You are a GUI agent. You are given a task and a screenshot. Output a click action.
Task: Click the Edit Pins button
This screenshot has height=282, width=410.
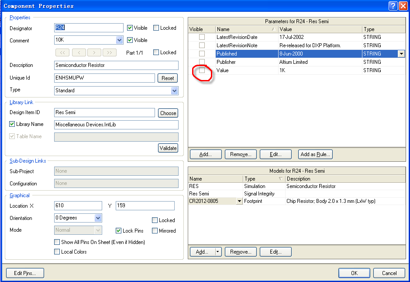coord(25,273)
